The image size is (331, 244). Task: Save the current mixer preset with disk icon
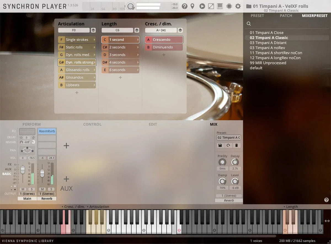pos(220,145)
